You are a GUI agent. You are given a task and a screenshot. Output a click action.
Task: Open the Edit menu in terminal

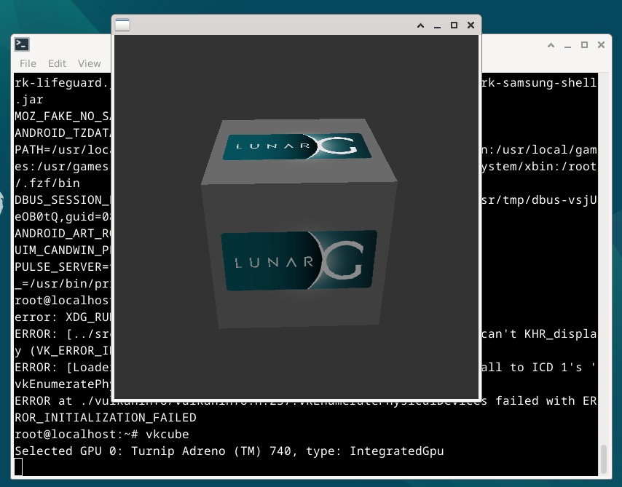point(57,63)
